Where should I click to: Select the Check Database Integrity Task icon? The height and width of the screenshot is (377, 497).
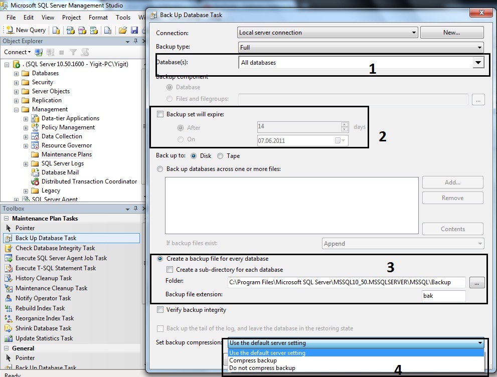pos(9,248)
